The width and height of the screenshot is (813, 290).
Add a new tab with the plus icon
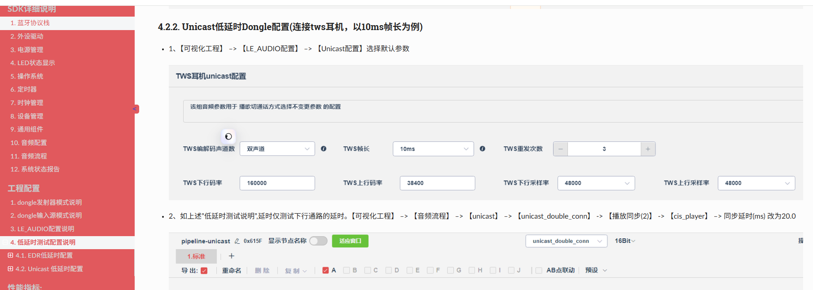point(232,256)
